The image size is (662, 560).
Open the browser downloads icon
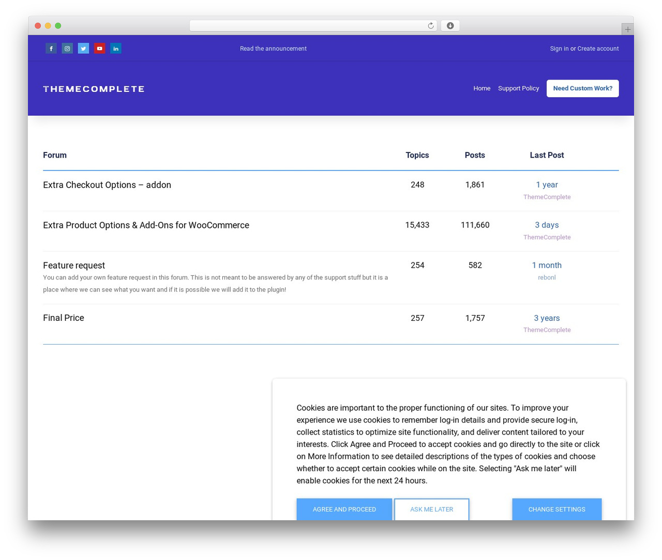pos(450,26)
